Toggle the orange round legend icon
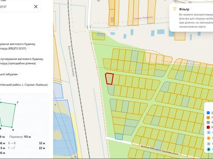Image resolution: width=213 pixels, height=159 pixels. [x=209, y=138]
